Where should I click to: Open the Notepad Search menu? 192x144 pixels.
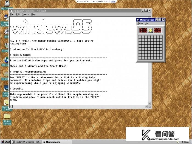(x=25, y=14)
